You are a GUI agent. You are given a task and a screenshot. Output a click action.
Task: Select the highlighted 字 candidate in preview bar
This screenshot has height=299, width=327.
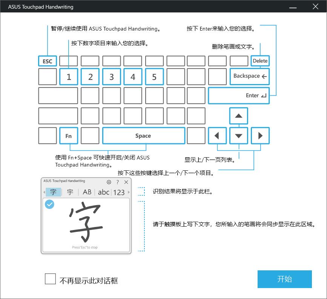coord(54,192)
